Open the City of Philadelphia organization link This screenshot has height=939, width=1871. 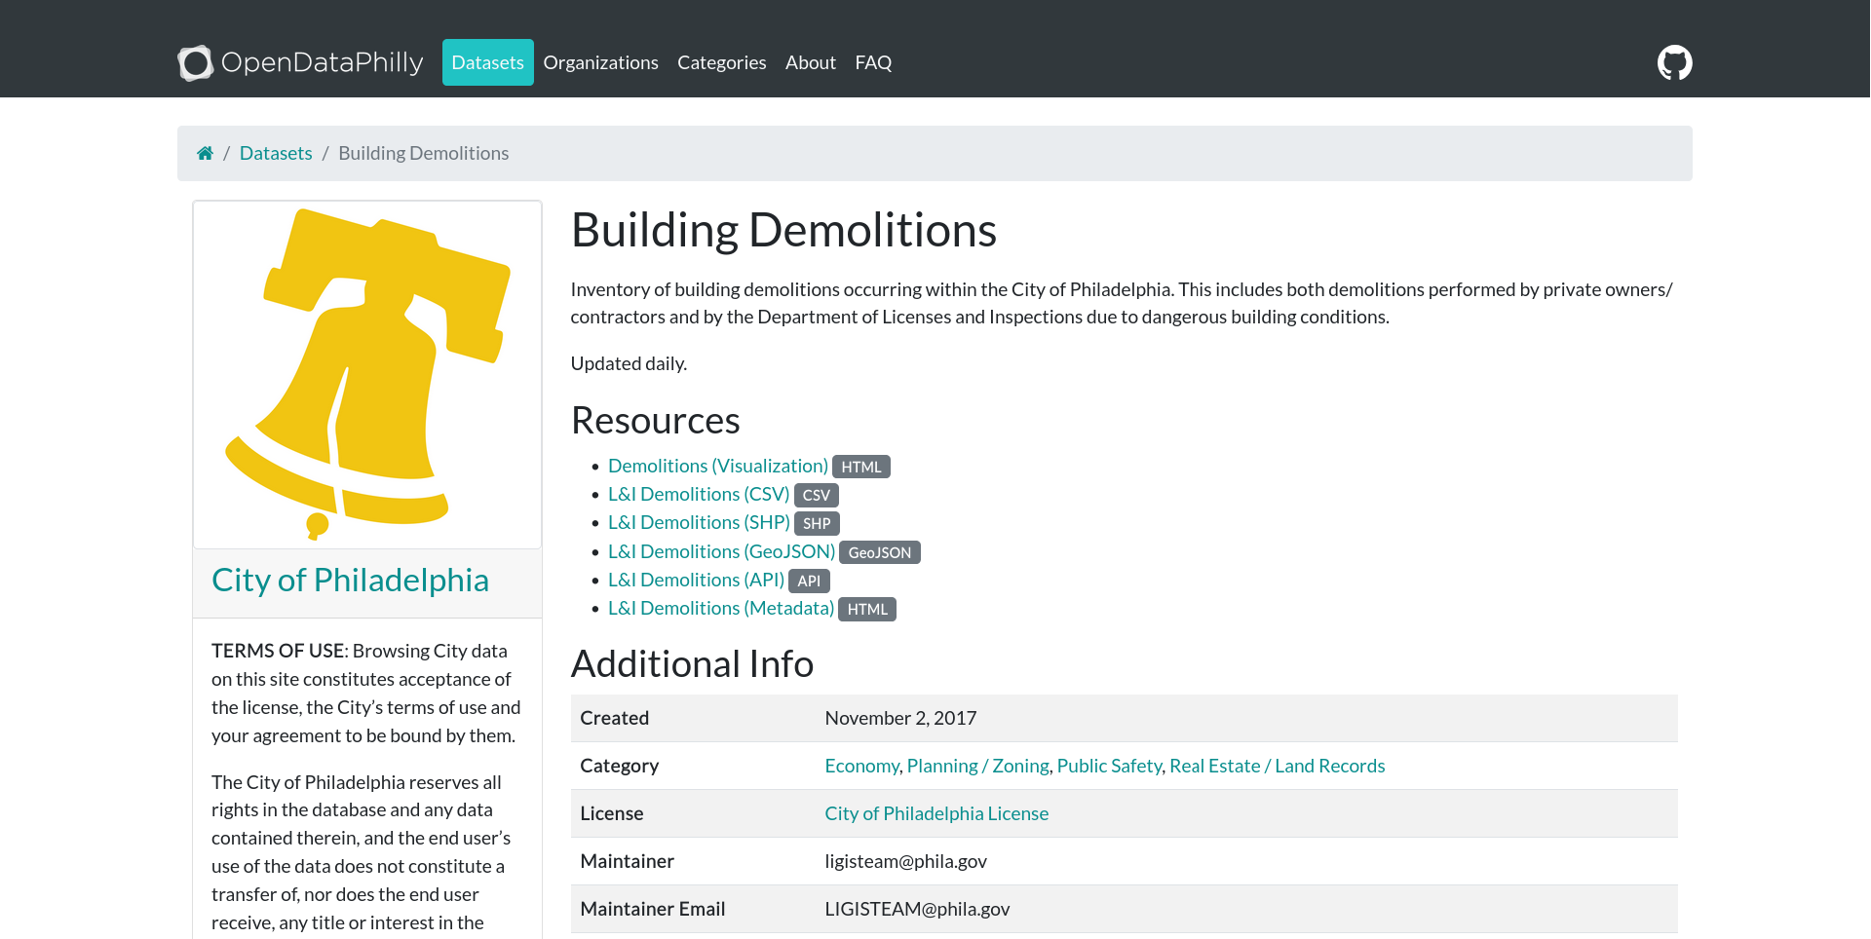pyautogui.click(x=350, y=581)
